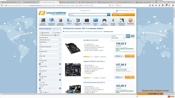
Task: Tick the announcement filter checkbox
Action: coord(53,35)
